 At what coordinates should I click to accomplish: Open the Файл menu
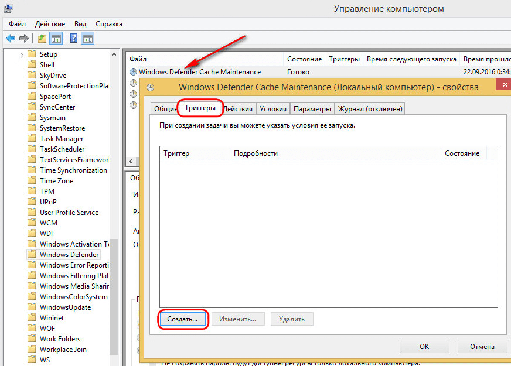coord(18,24)
